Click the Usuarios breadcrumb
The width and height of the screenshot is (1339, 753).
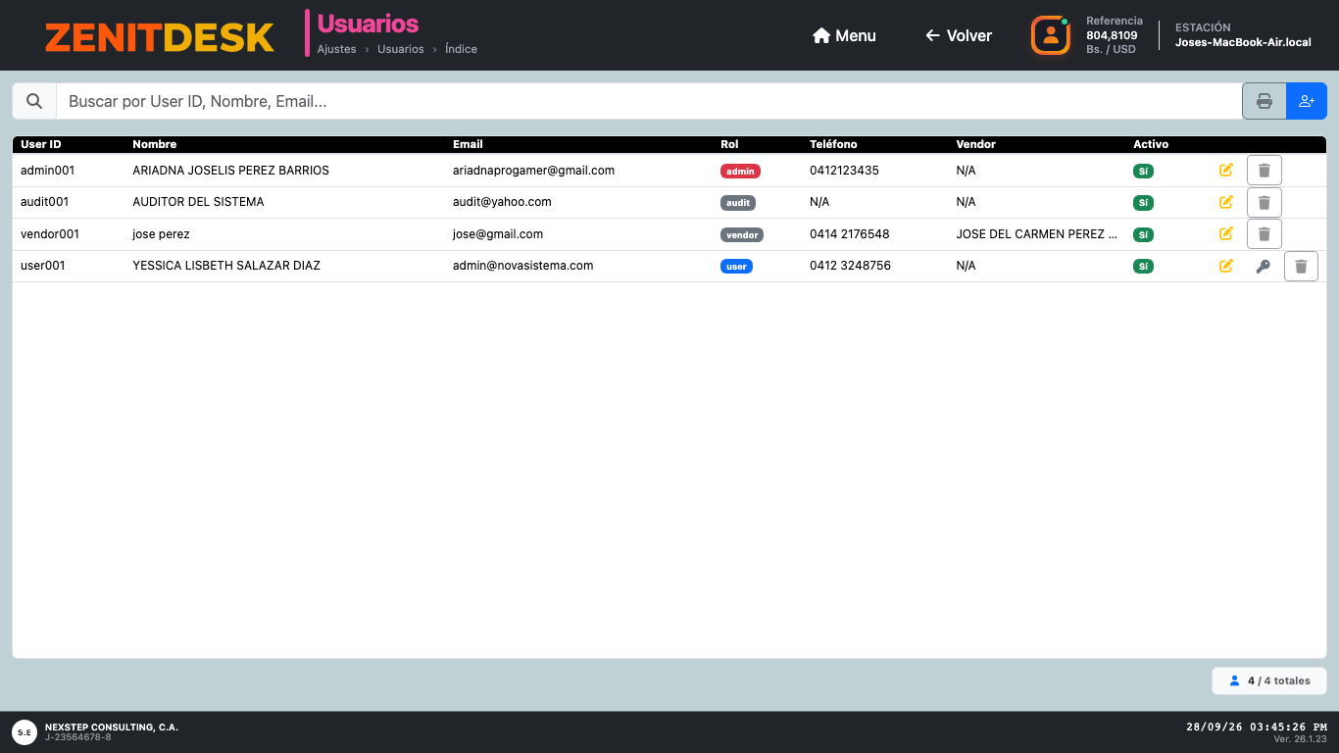point(401,49)
